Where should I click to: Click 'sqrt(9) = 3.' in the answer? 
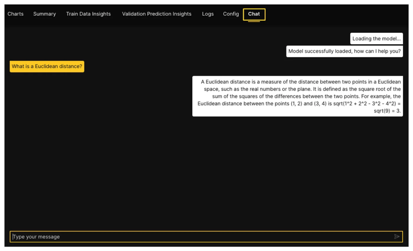click(x=387, y=111)
